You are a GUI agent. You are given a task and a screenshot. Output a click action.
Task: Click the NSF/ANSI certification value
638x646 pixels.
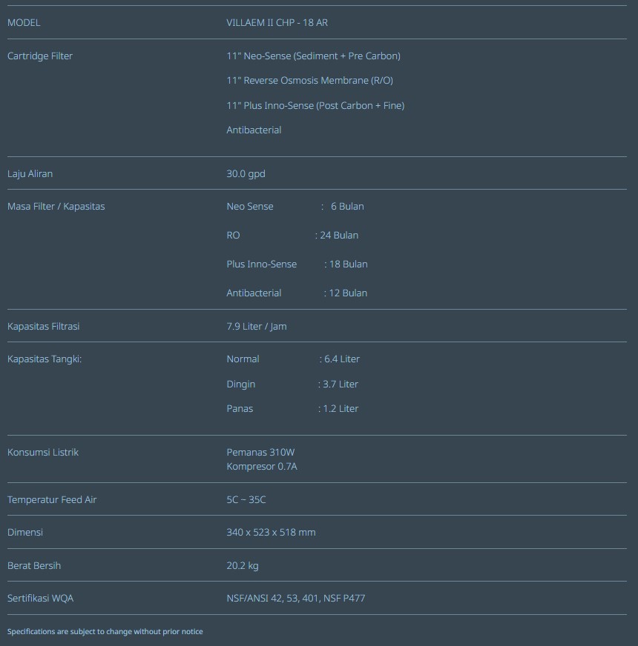click(x=295, y=599)
